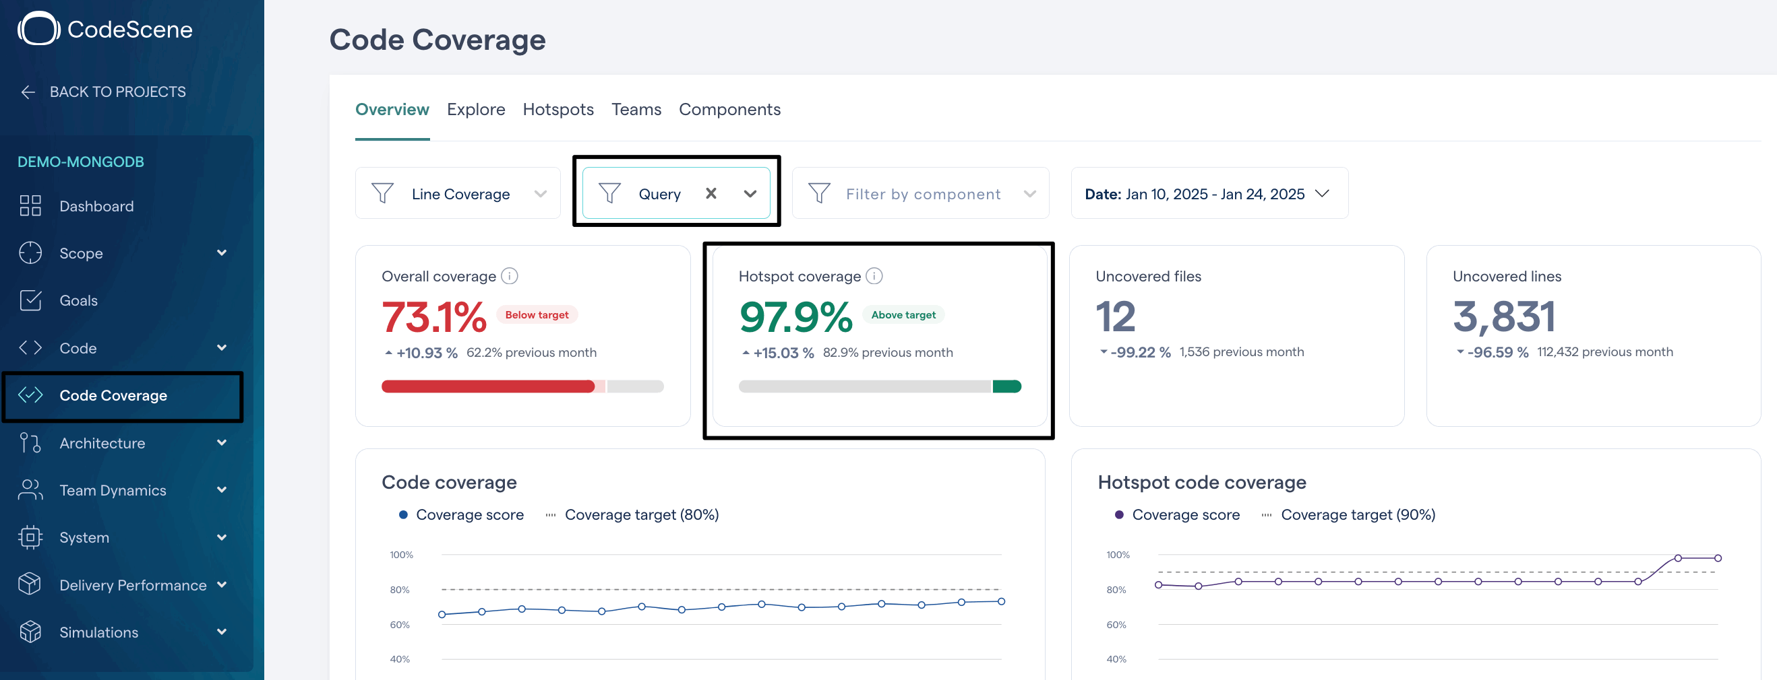This screenshot has height=680, width=1777.
Task: Click the DEMO-MONGODB project link
Action: pos(81,162)
